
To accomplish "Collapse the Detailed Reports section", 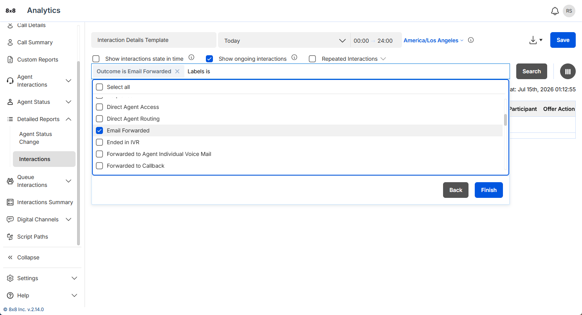I will pos(68,119).
